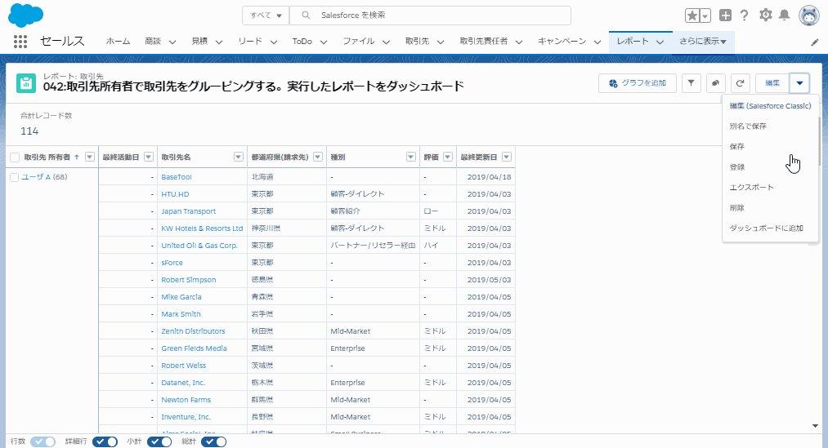The width and height of the screenshot is (828, 448).
Task: Click the sort arrow in 取引先 所有者 header
Action: (77, 157)
